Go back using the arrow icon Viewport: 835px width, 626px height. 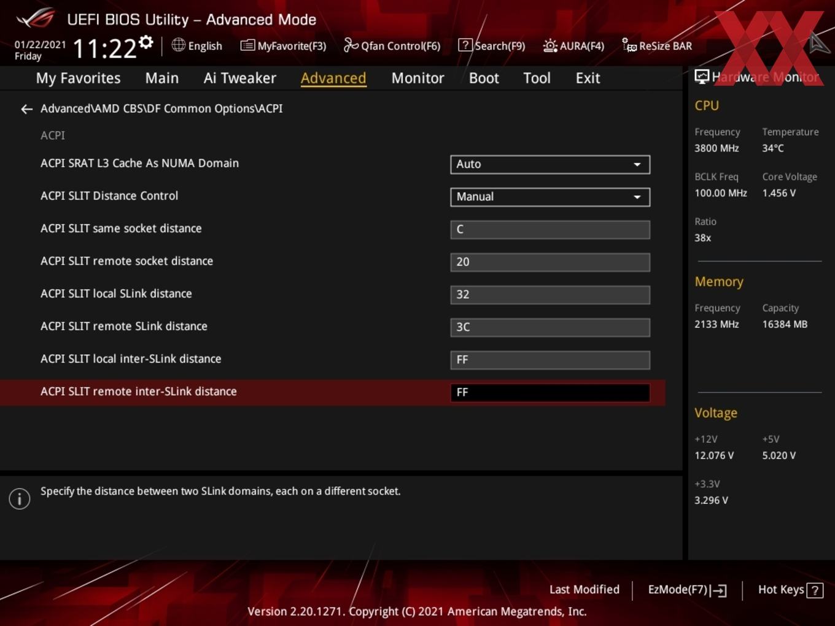click(x=26, y=109)
